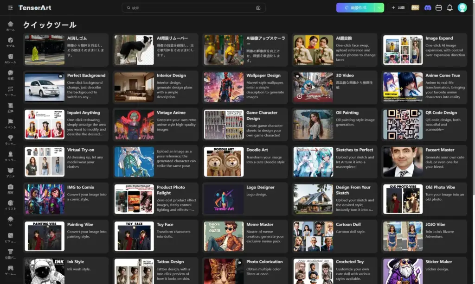Select the アニメ (Anime) sidebar category

[x=10, y=173]
